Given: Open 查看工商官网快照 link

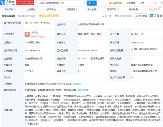Looking at the screenshot, I should tap(124, 16).
